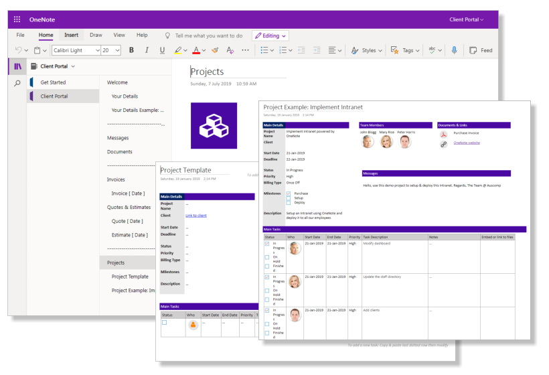549x375 pixels.
Task: Check In Progress for Modify dashboard task
Action: (x=267, y=243)
